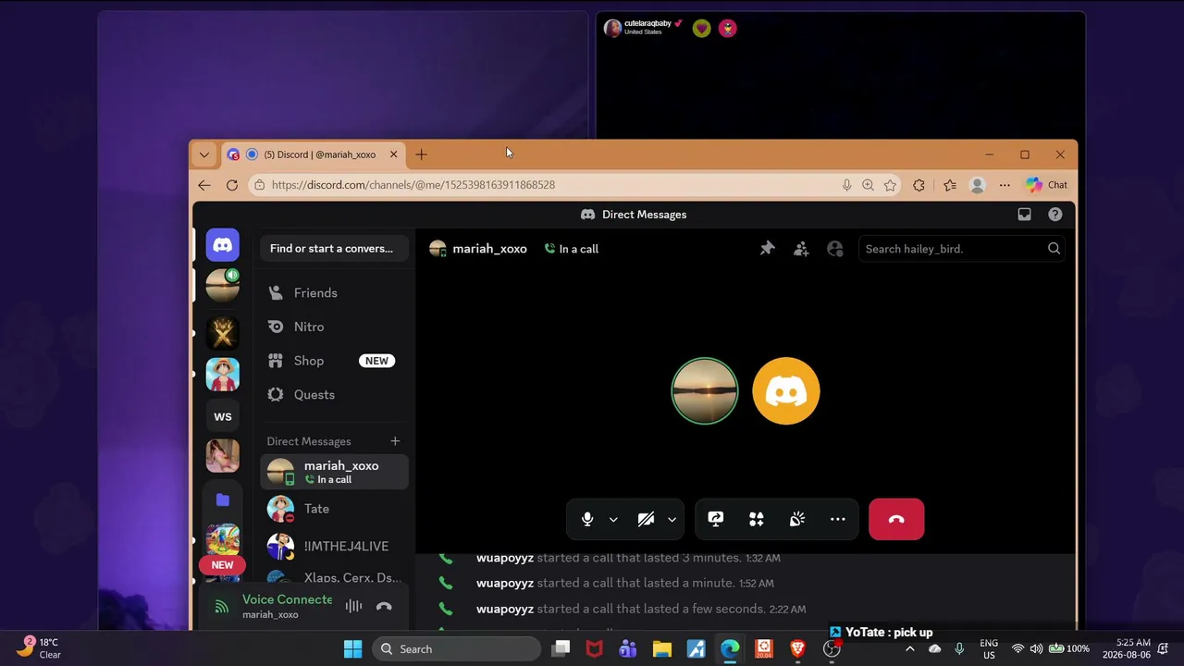End the call with the red hang-up button
Screen dimensions: 1184x666
tap(896, 519)
